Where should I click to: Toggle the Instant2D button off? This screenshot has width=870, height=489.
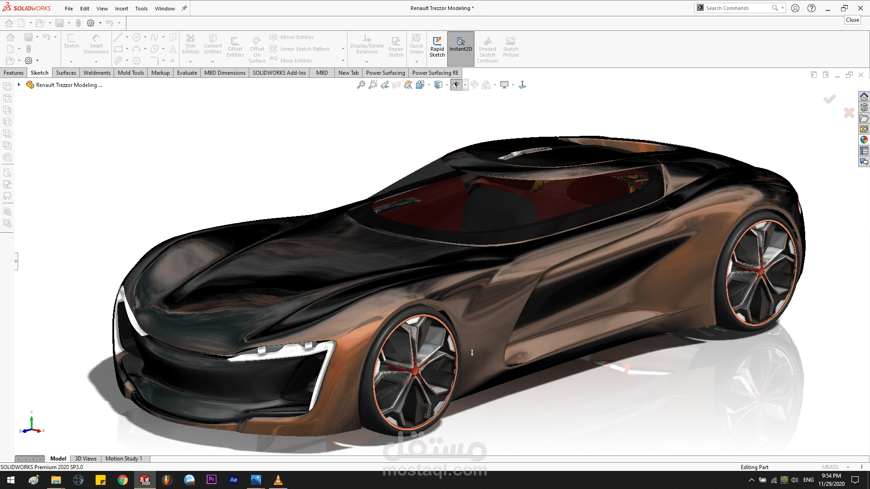(x=460, y=47)
